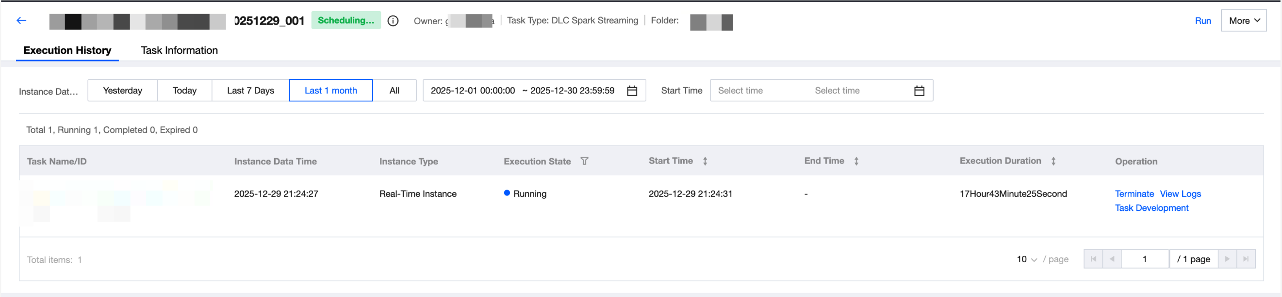Open the instance date range calendar icon
The height and width of the screenshot is (297, 1282).
pos(632,91)
